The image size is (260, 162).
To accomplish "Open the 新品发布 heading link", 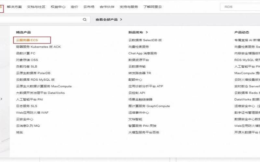I will coord(136,32).
